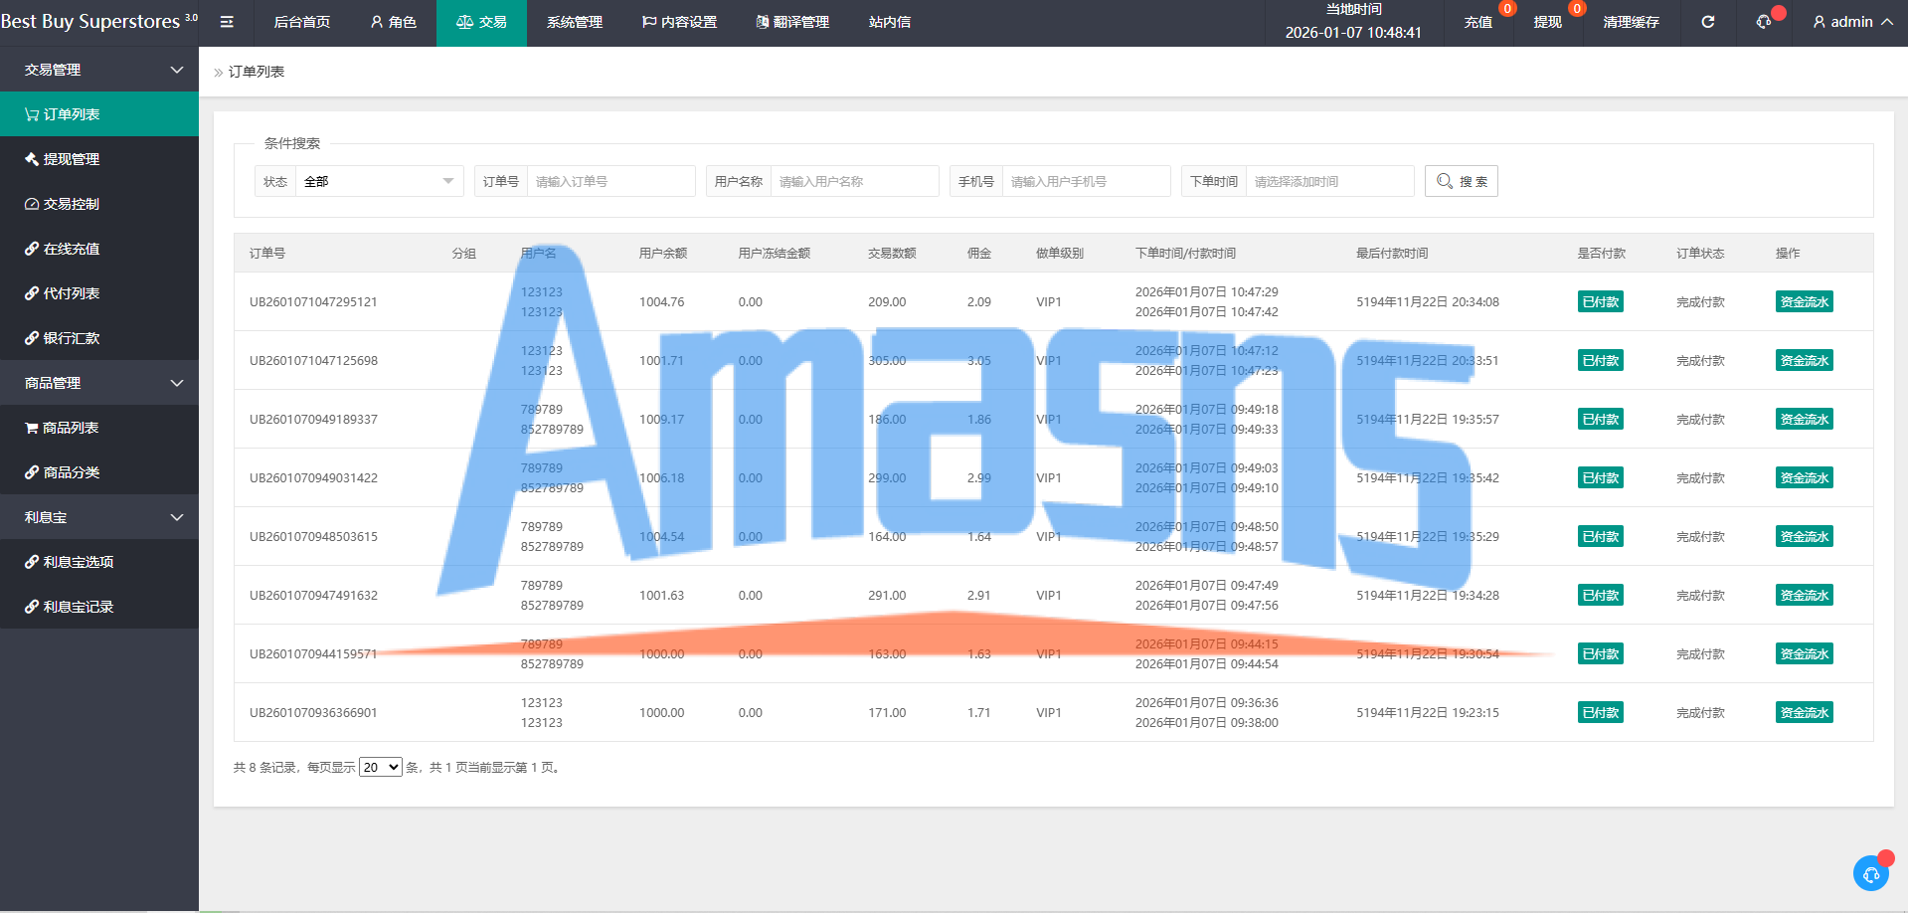Open 代付列表 in sidebar
Image resolution: width=1908 pixels, height=913 pixels.
coord(99,293)
